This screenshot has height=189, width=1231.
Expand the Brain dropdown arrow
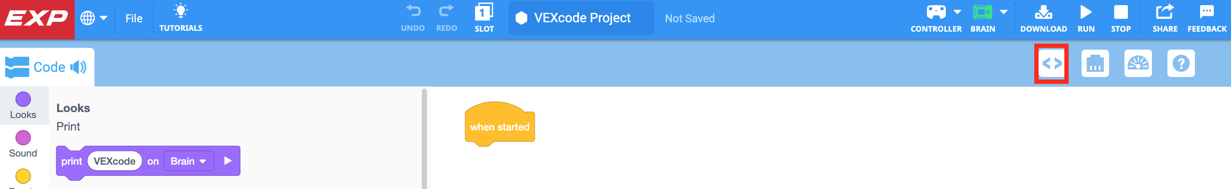(1003, 12)
